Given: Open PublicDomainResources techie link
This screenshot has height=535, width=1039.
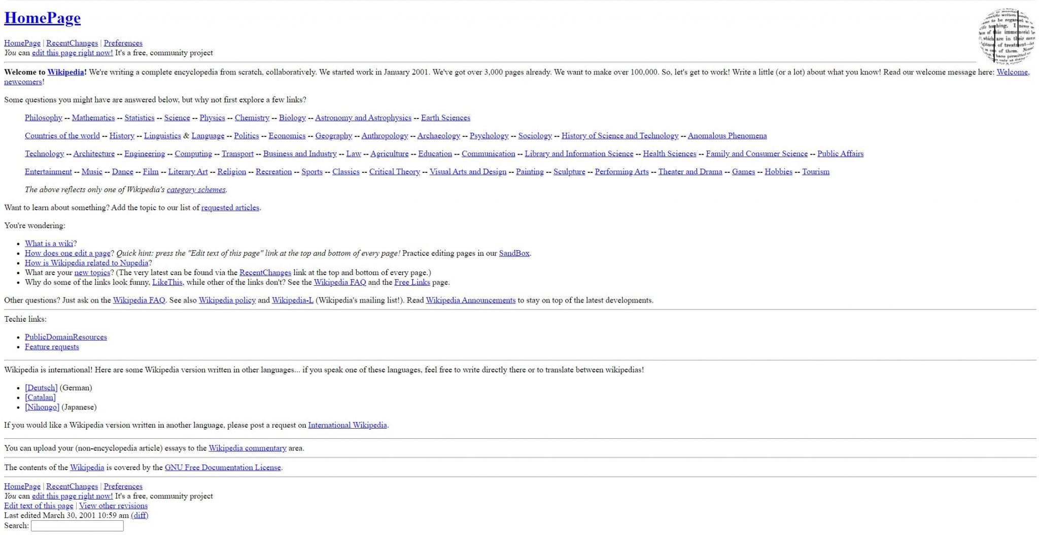Looking at the screenshot, I should point(66,337).
